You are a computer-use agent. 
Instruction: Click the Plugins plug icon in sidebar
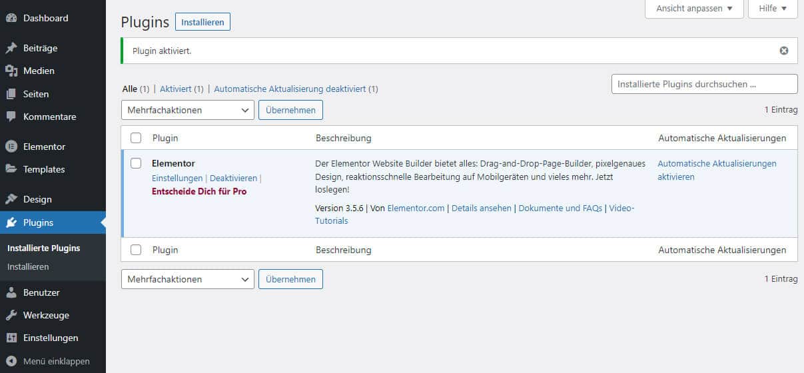(x=11, y=222)
